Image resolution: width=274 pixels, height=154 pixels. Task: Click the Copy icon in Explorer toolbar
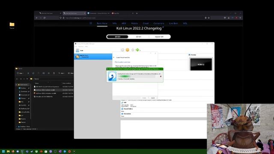click(33, 73)
